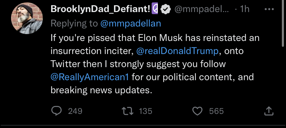
Task: Click the 249 replies count
Action: coord(75,111)
